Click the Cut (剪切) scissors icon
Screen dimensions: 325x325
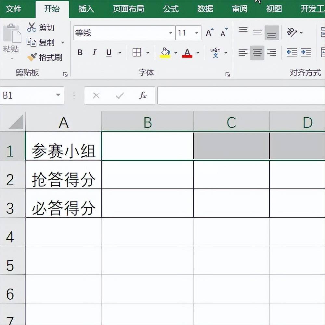tap(32, 27)
